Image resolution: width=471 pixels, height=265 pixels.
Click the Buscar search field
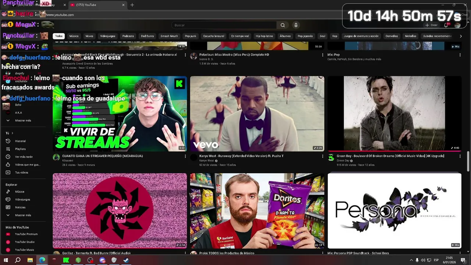coord(224,25)
